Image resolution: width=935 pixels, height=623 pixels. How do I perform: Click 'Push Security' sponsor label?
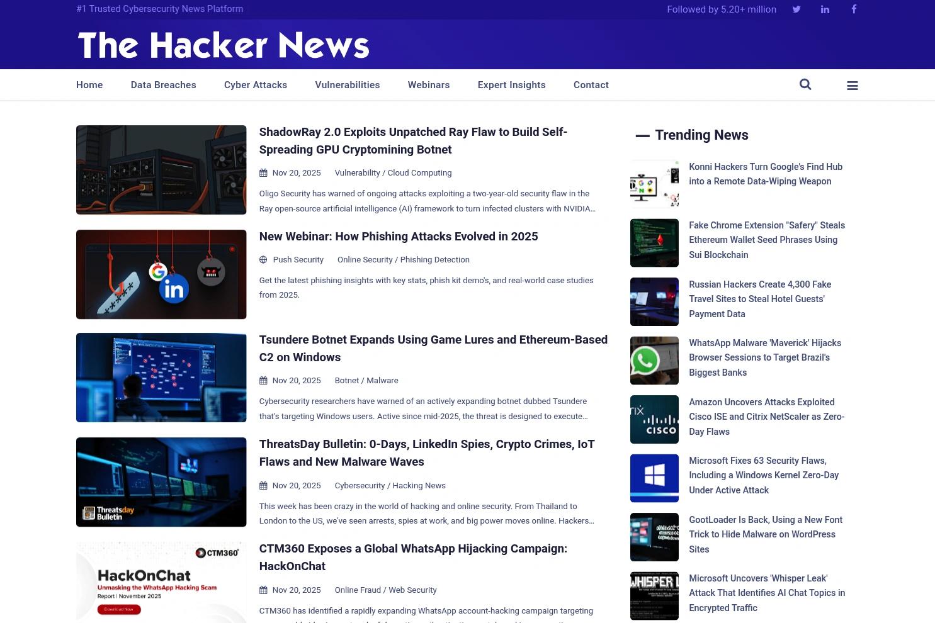298,260
